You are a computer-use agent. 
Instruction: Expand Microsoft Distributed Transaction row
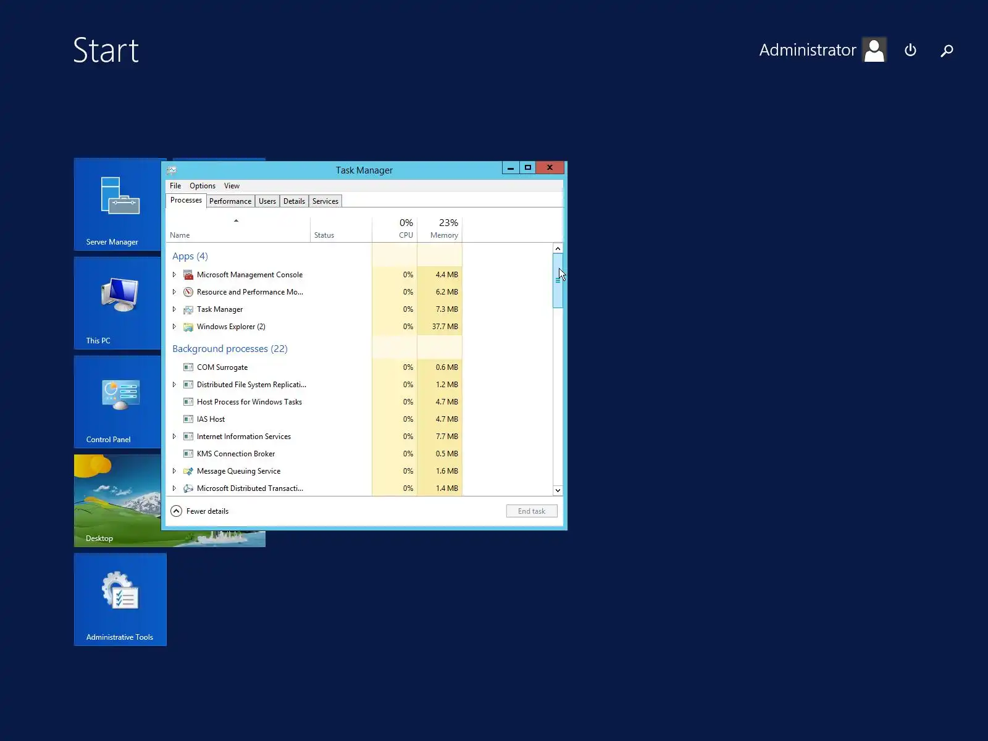click(174, 488)
